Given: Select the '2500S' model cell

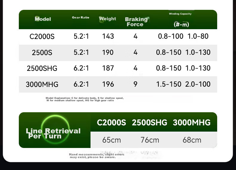Looking at the screenshot, I should coord(42,53).
